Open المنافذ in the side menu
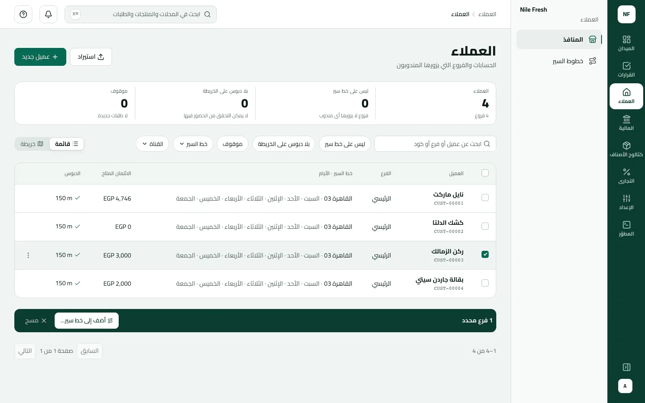Screen dimensions: 645x403 pos(559,39)
